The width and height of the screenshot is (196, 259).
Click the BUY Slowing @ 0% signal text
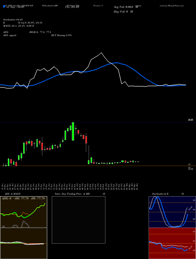coord(62,35)
